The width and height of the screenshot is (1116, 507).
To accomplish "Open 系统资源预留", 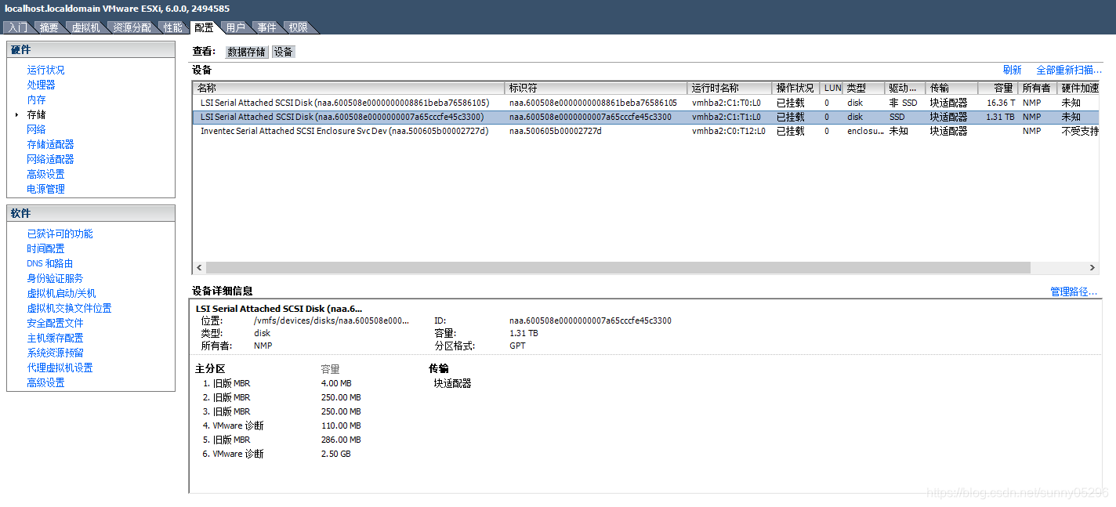I will coord(55,353).
